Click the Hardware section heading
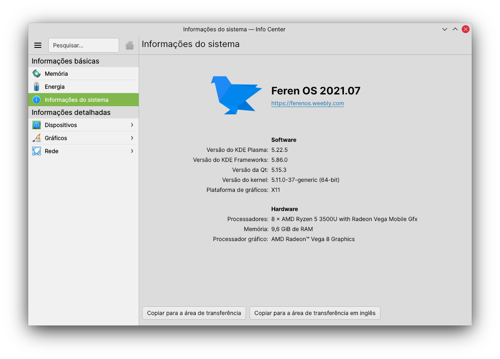 coord(284,209)
